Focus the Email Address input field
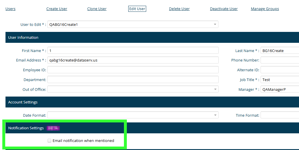299x150 pixels. (133, 60)
